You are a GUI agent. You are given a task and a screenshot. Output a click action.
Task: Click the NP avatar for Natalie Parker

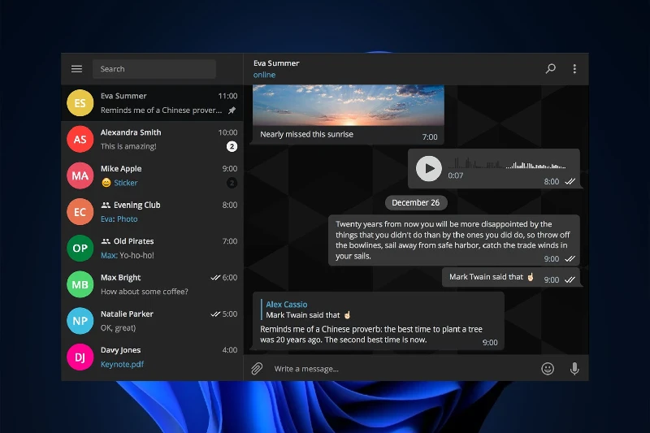tap(80, 321)
